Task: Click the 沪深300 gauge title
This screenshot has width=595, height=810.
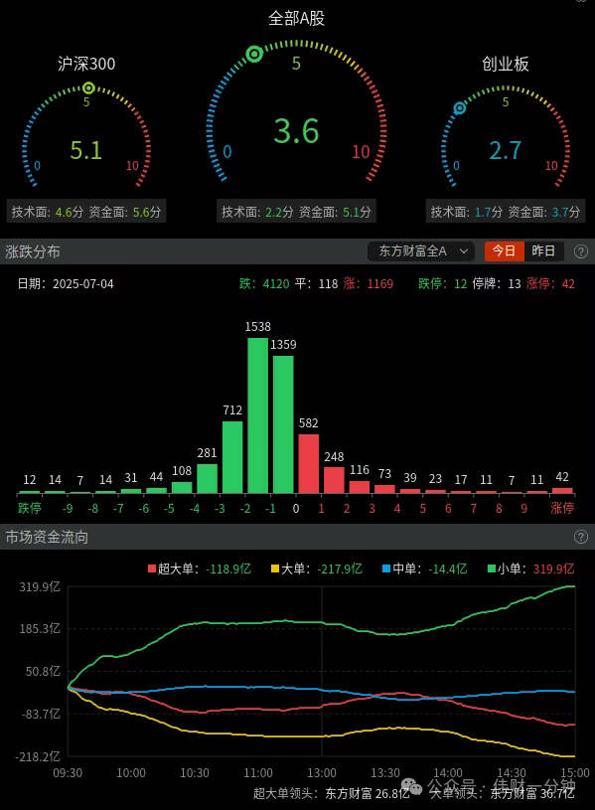Action: point(86,64)
